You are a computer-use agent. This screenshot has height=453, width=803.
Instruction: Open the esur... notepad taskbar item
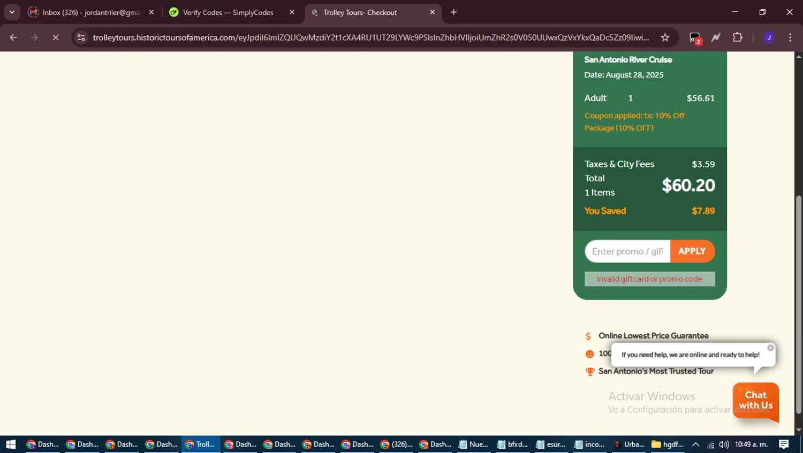[x=551, y=444]
